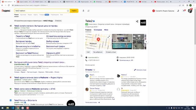The height and width of the screenshot is (110, 196).
Task: Bookmark this page star icon
Action: click(183, 5)
